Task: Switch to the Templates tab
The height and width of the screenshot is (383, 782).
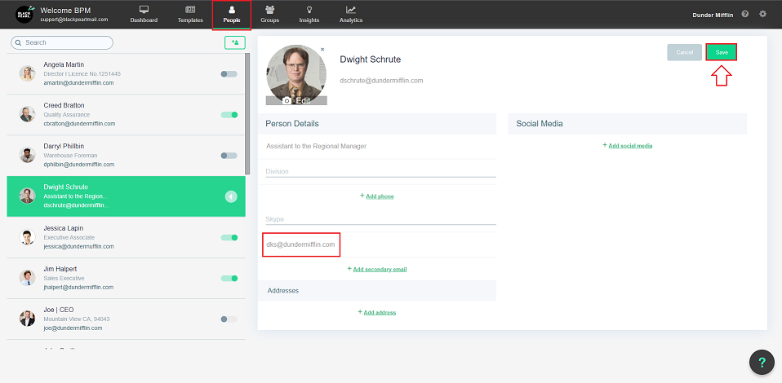Action: [x=190, y=14]
